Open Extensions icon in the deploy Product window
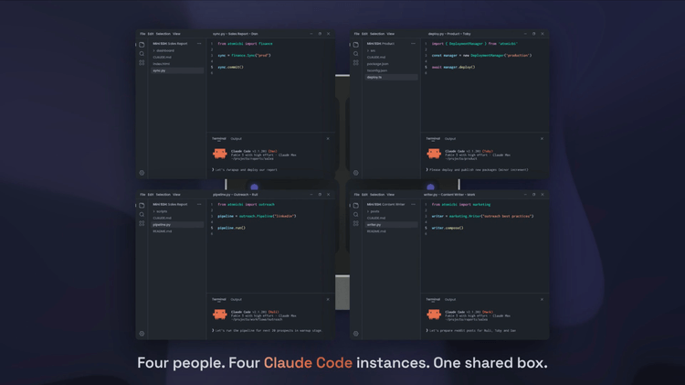This screenshot has height=385, width=685. pos(355,63)
